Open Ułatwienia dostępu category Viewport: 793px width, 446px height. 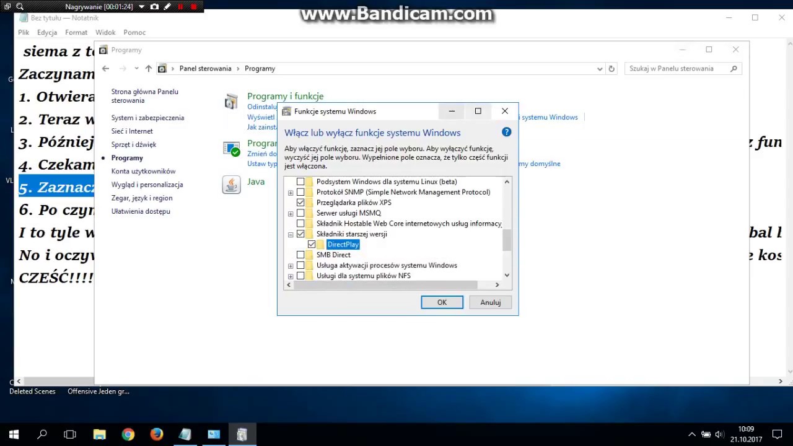coord(141,211)
